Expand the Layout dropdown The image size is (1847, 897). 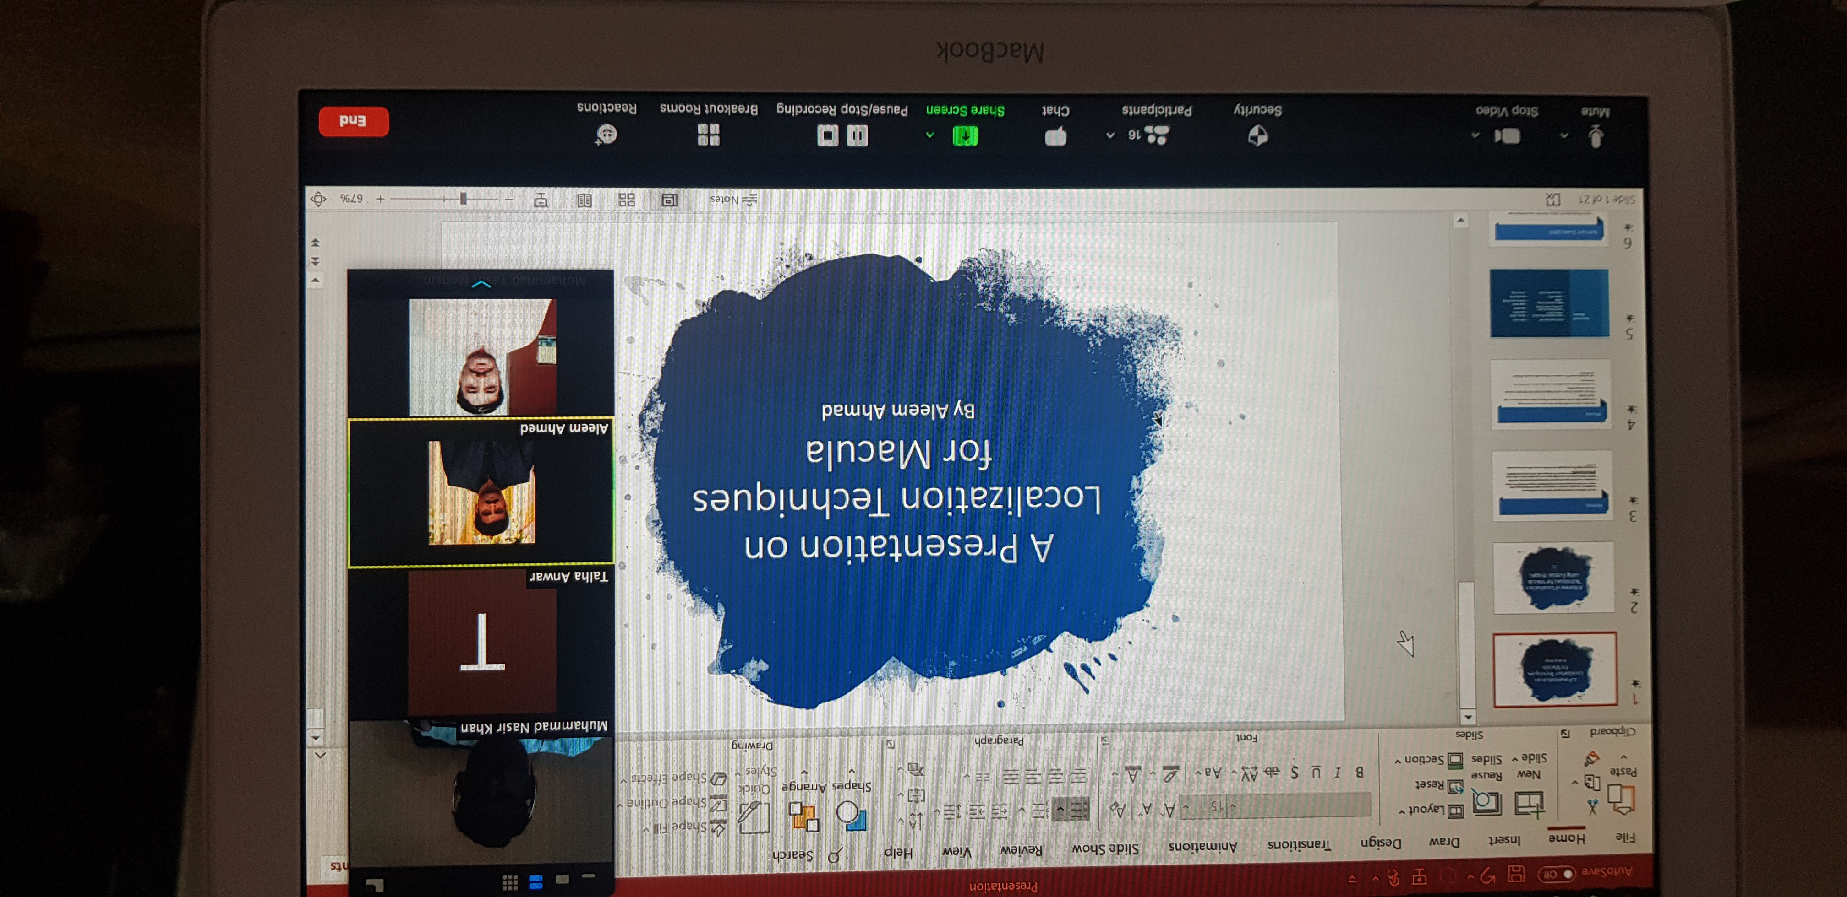[1427, 810]
